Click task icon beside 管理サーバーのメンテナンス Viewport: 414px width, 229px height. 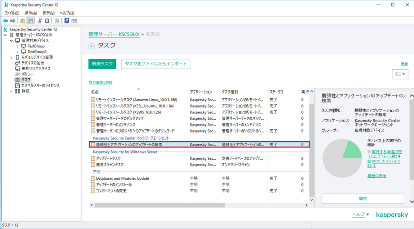click(x=93, y=125)
